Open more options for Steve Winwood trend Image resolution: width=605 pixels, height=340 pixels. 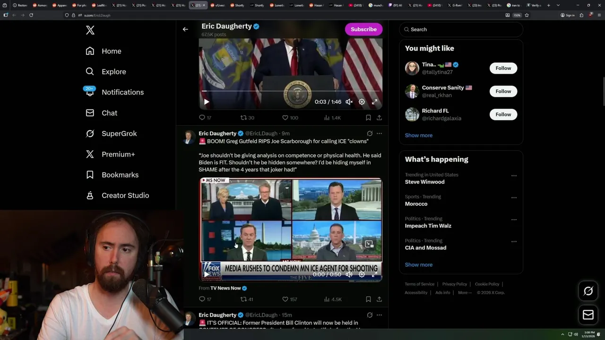514,176
